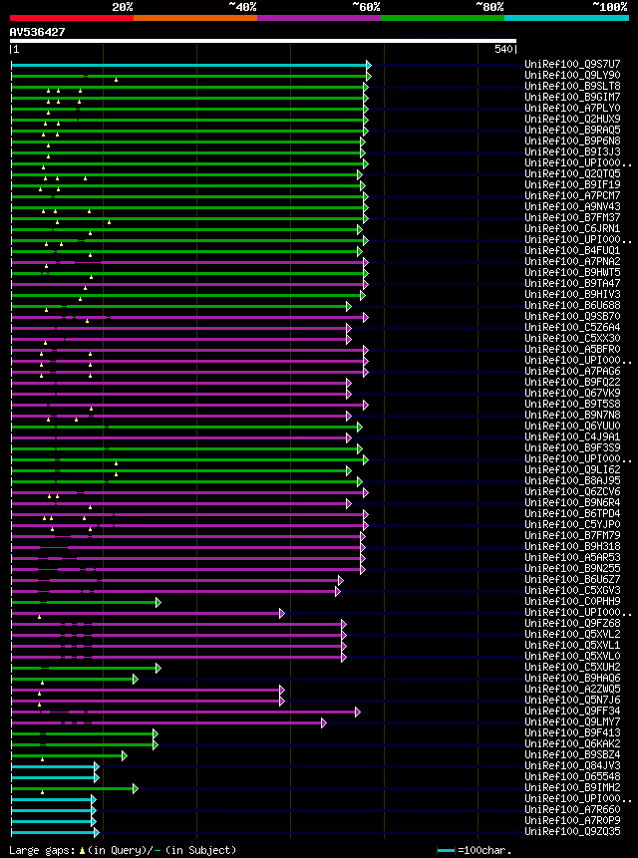Click the cyan ~100% identity legend segment
This screenshot has width=638, height=858.
pos(567,18)
